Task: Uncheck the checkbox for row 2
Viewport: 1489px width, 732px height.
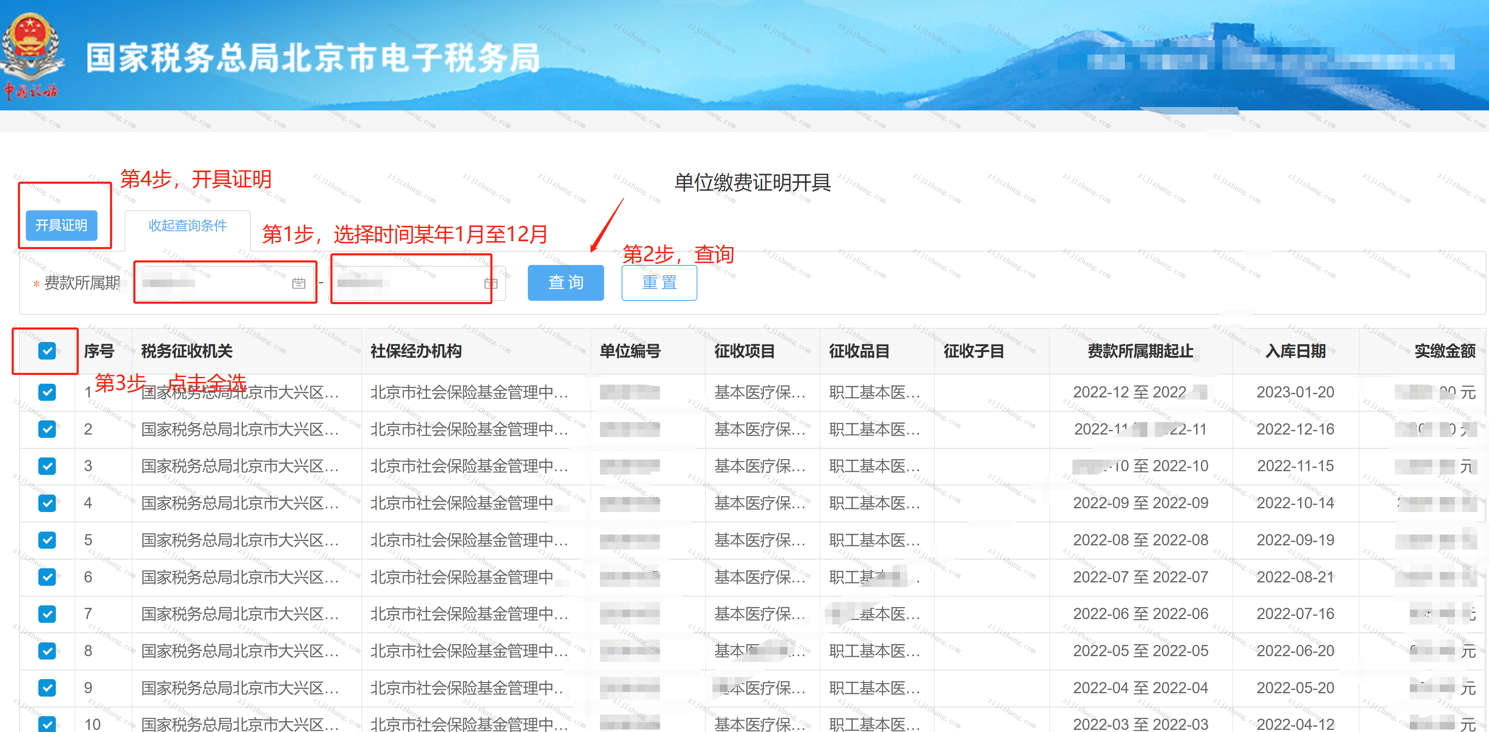Action: (47, 429)
